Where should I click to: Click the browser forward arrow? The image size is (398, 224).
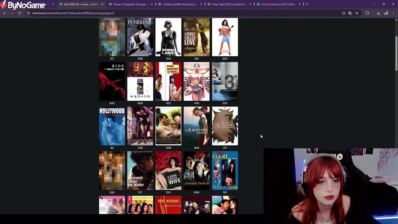(12, 13)
